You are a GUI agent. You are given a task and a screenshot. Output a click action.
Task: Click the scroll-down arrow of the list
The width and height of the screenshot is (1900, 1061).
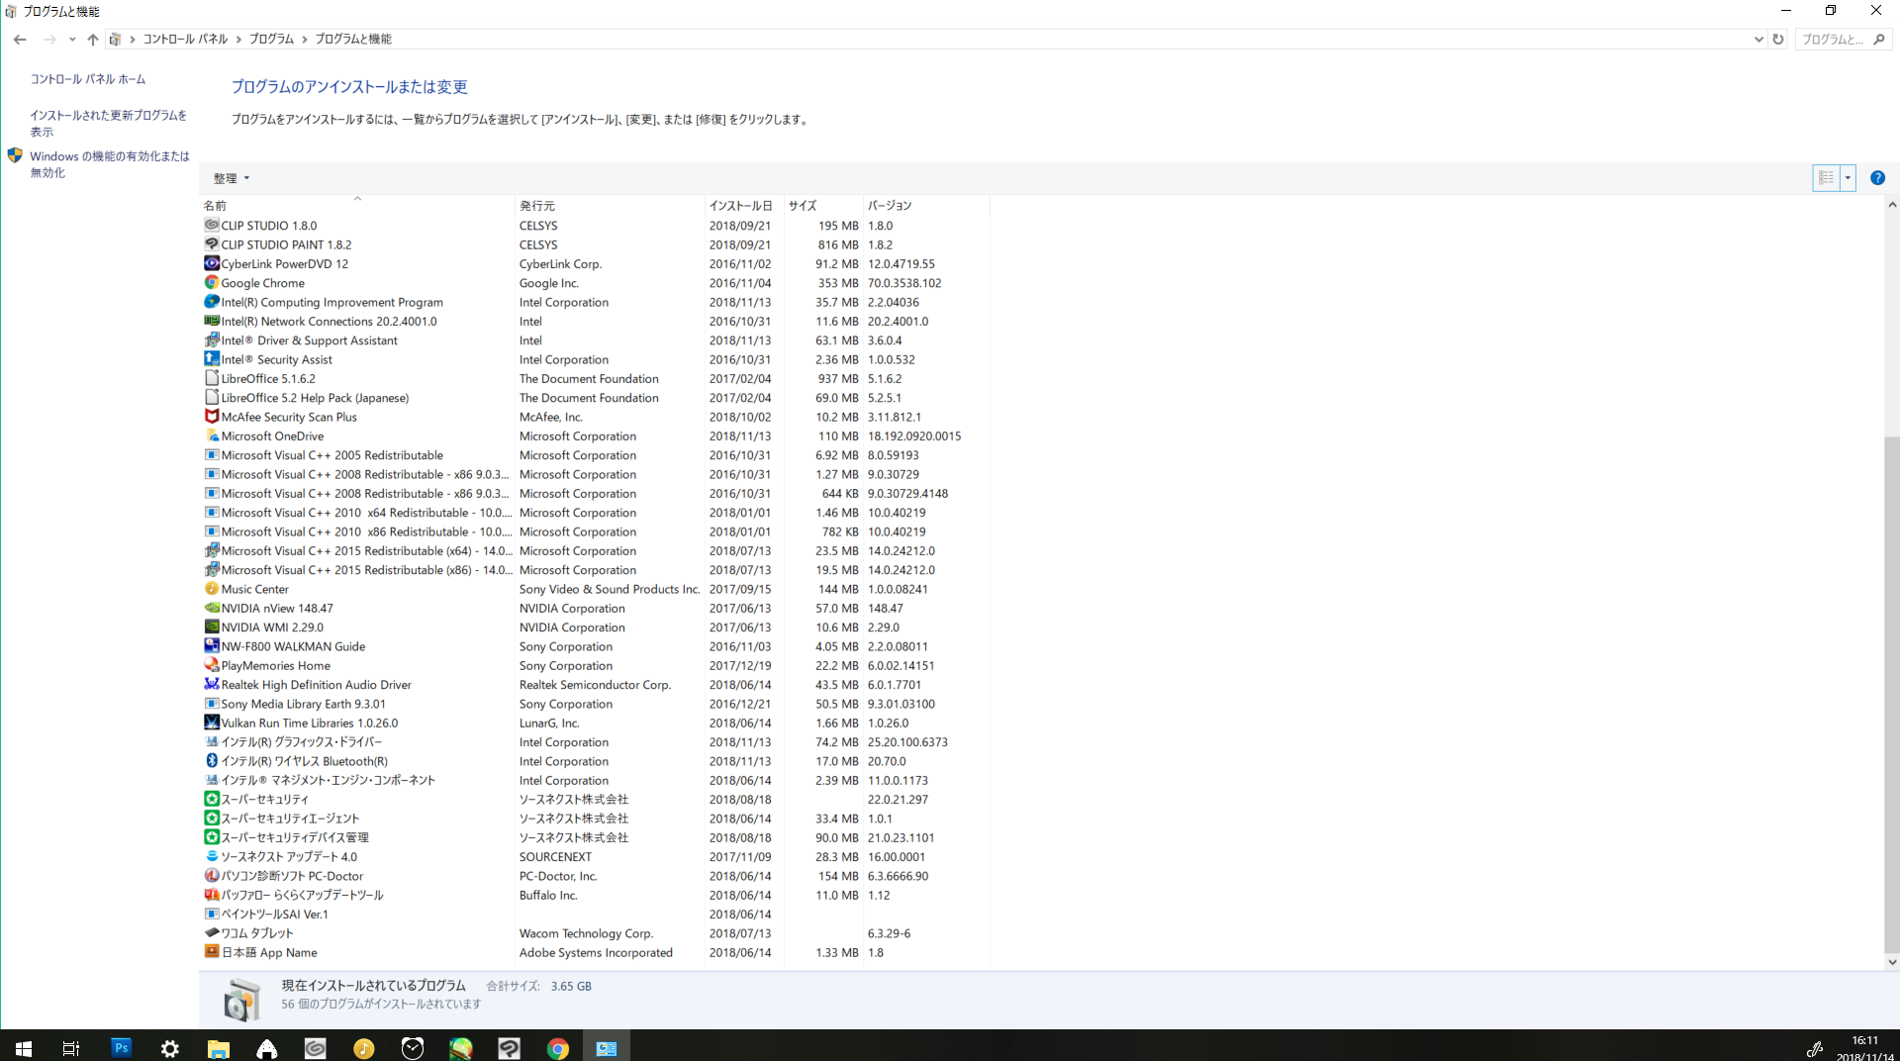point(1892,962)
